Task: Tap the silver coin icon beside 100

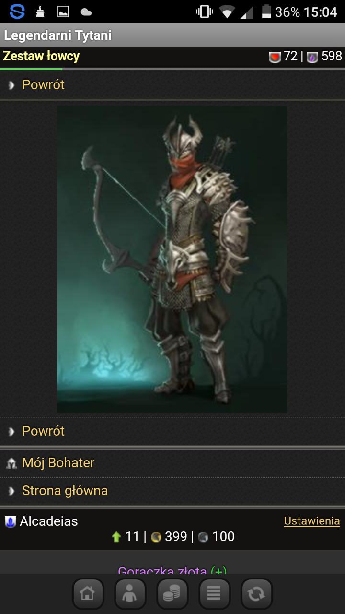Action: click(203, 537)
